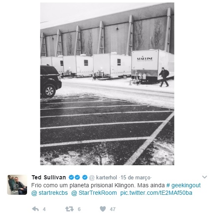Viewport: 214px width, 216px height.
Task: Open Ted Sullivan's profile avatar
Action: click(x=17, y=185)
